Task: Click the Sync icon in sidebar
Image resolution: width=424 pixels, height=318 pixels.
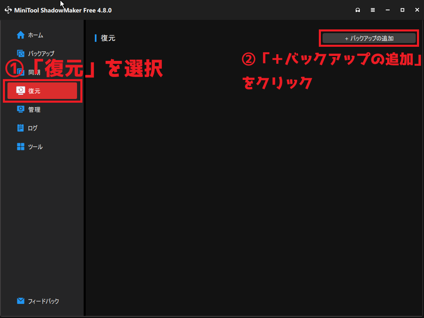Action: click(21, 72)
